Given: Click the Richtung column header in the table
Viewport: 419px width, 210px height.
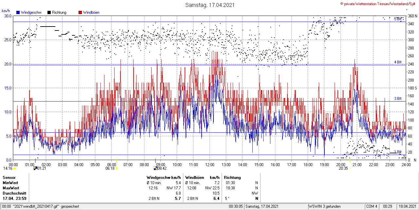Looking at the screenshot, I should (232, 178).
